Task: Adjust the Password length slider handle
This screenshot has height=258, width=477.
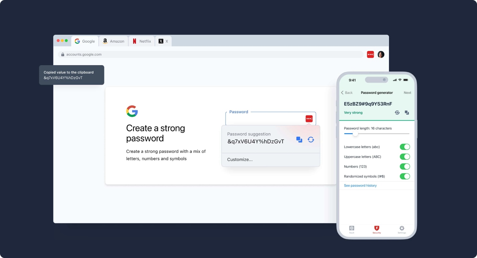Action: coord(355,134)
